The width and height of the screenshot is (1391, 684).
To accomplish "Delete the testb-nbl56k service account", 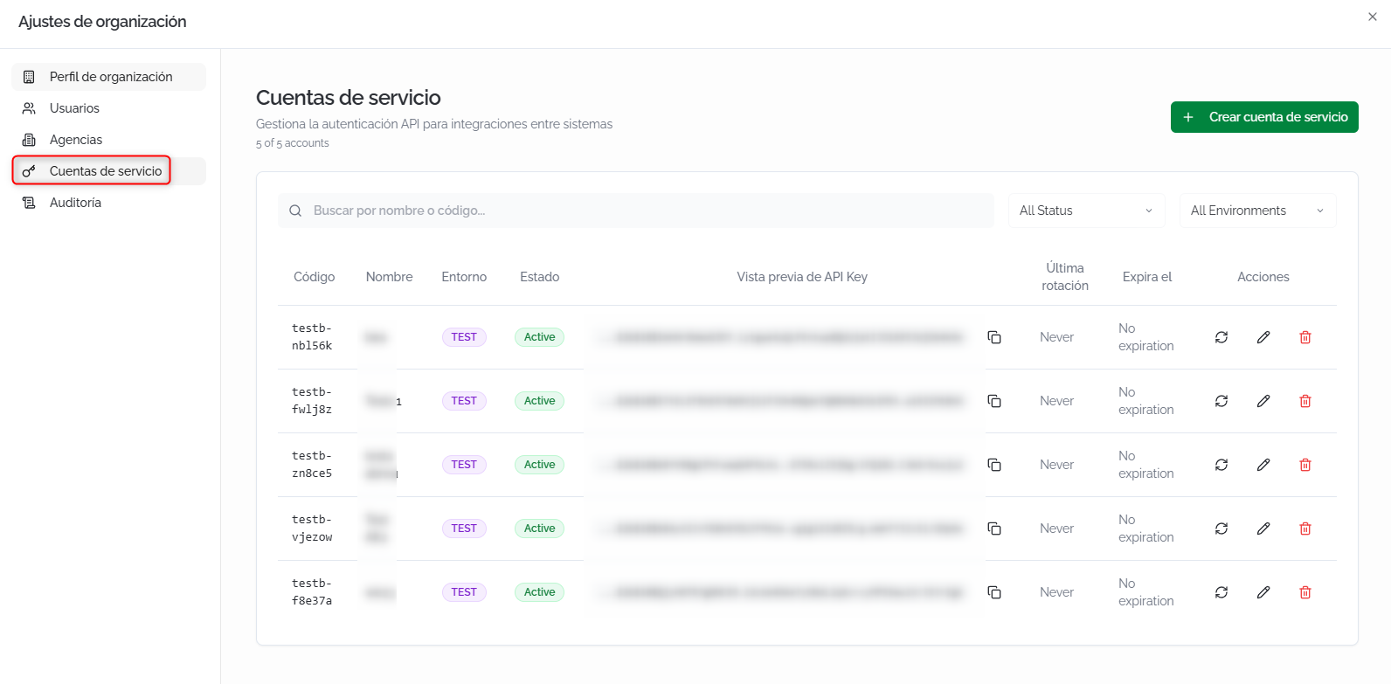I will (1305, 337).
